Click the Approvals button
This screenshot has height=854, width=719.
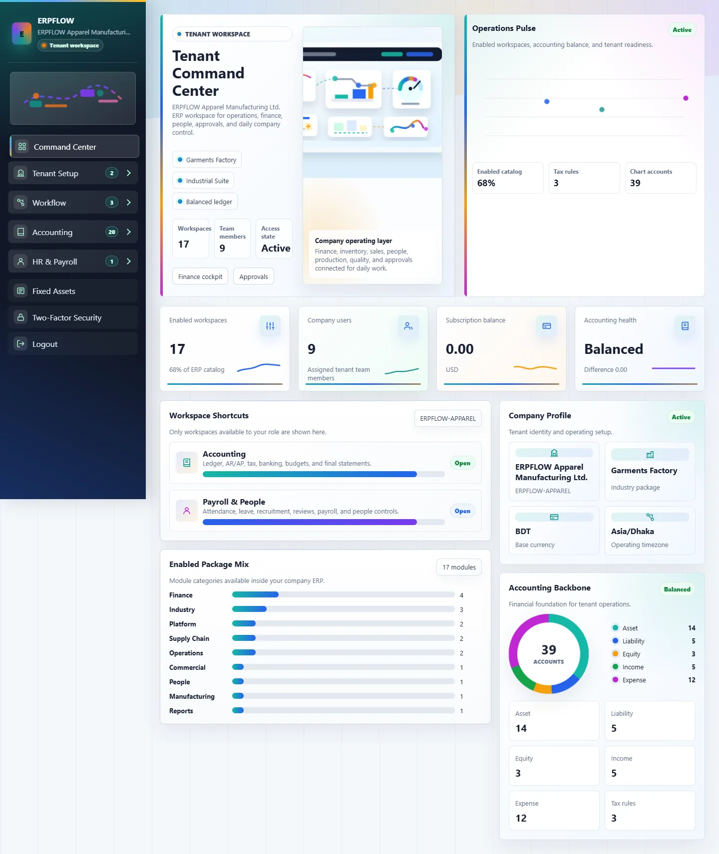[x=254, y=277]
